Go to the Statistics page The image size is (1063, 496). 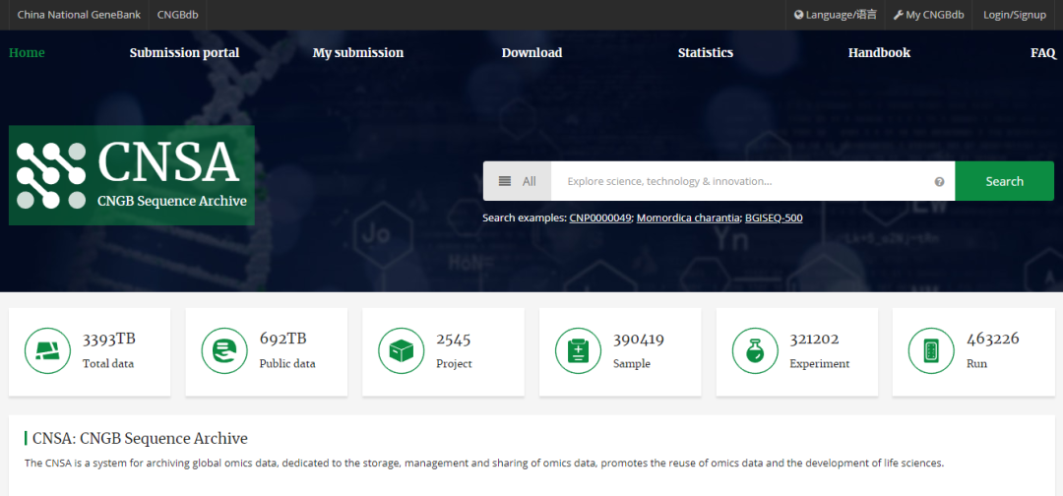pyautogui.click(x=705, y=53)
